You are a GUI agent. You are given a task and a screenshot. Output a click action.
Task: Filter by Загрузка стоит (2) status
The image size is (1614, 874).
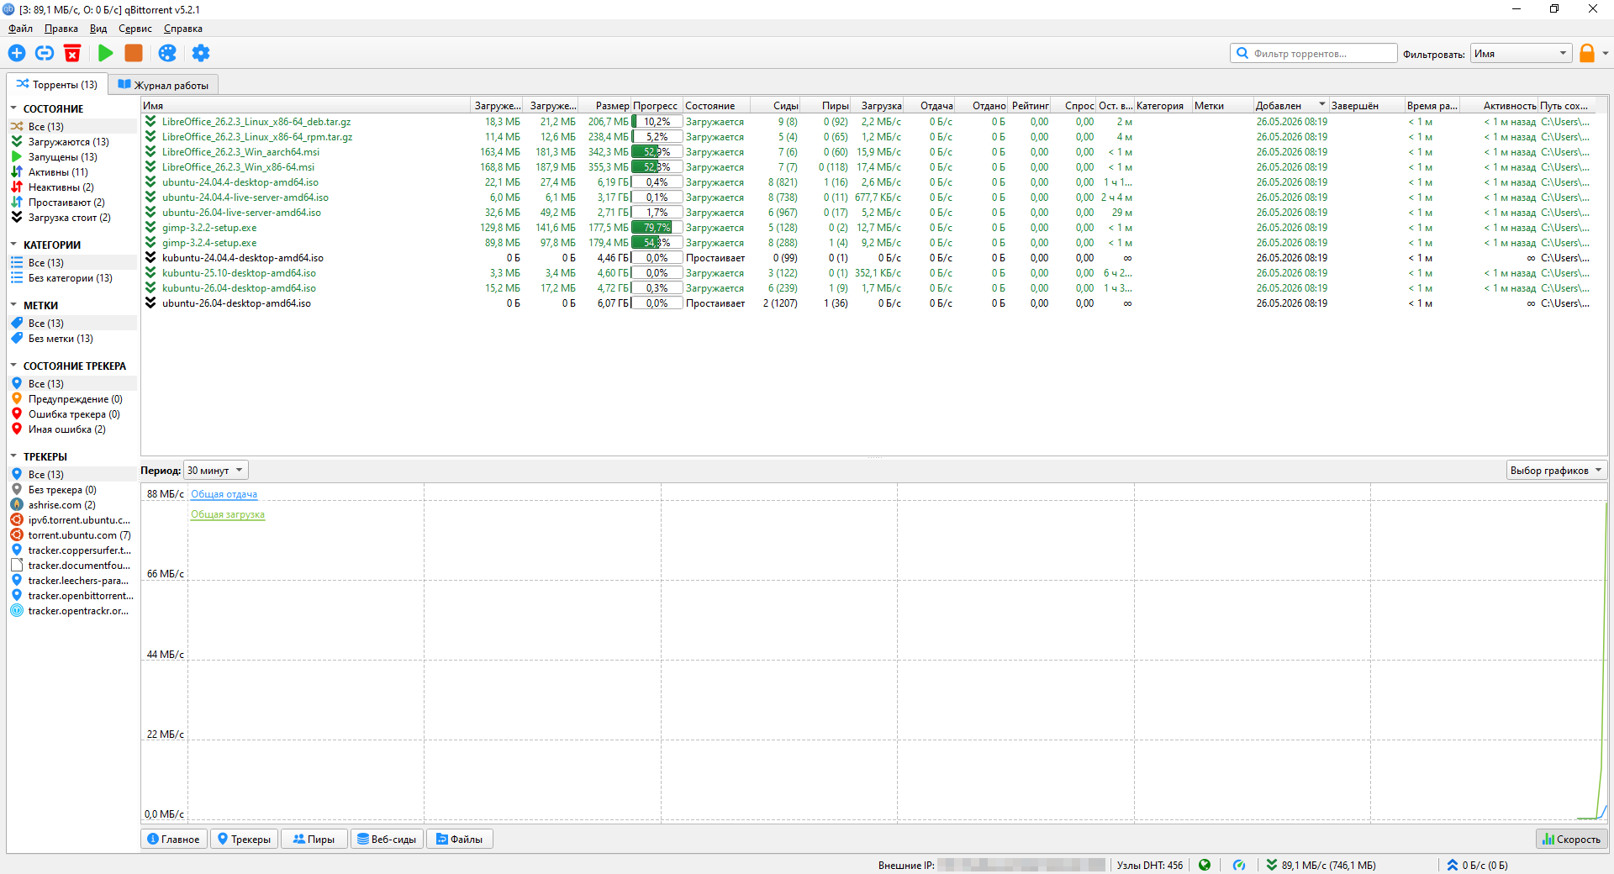point(71,218)
